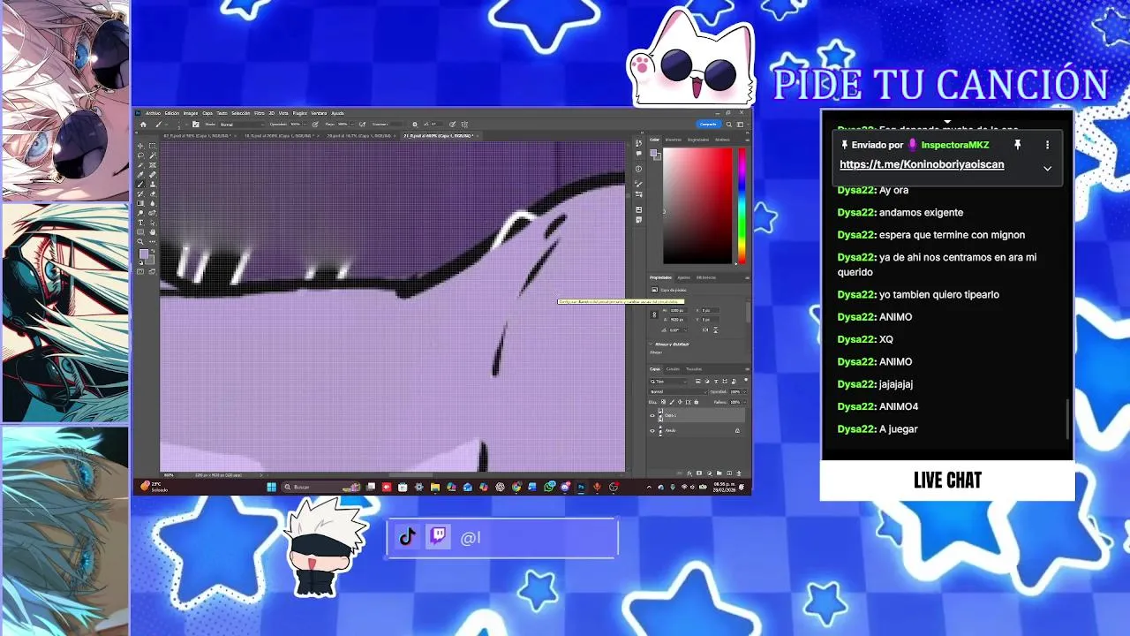Select the Frame tool
This screenshot has width=1130, height=636.
click(152, 165)
